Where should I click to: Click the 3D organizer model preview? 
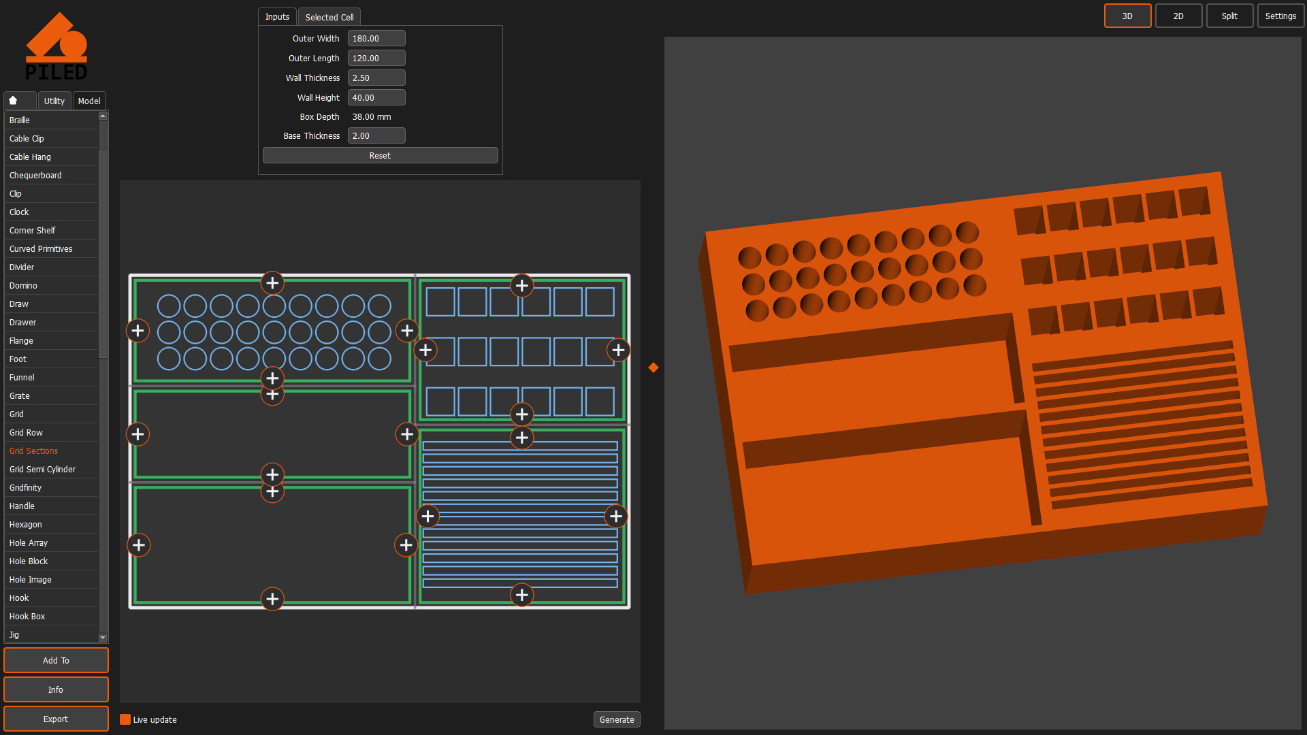point(982,382)
